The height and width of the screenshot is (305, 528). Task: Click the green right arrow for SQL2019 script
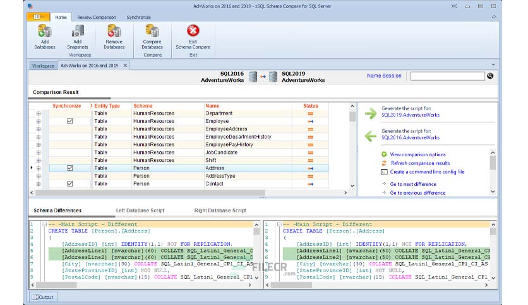371,113
